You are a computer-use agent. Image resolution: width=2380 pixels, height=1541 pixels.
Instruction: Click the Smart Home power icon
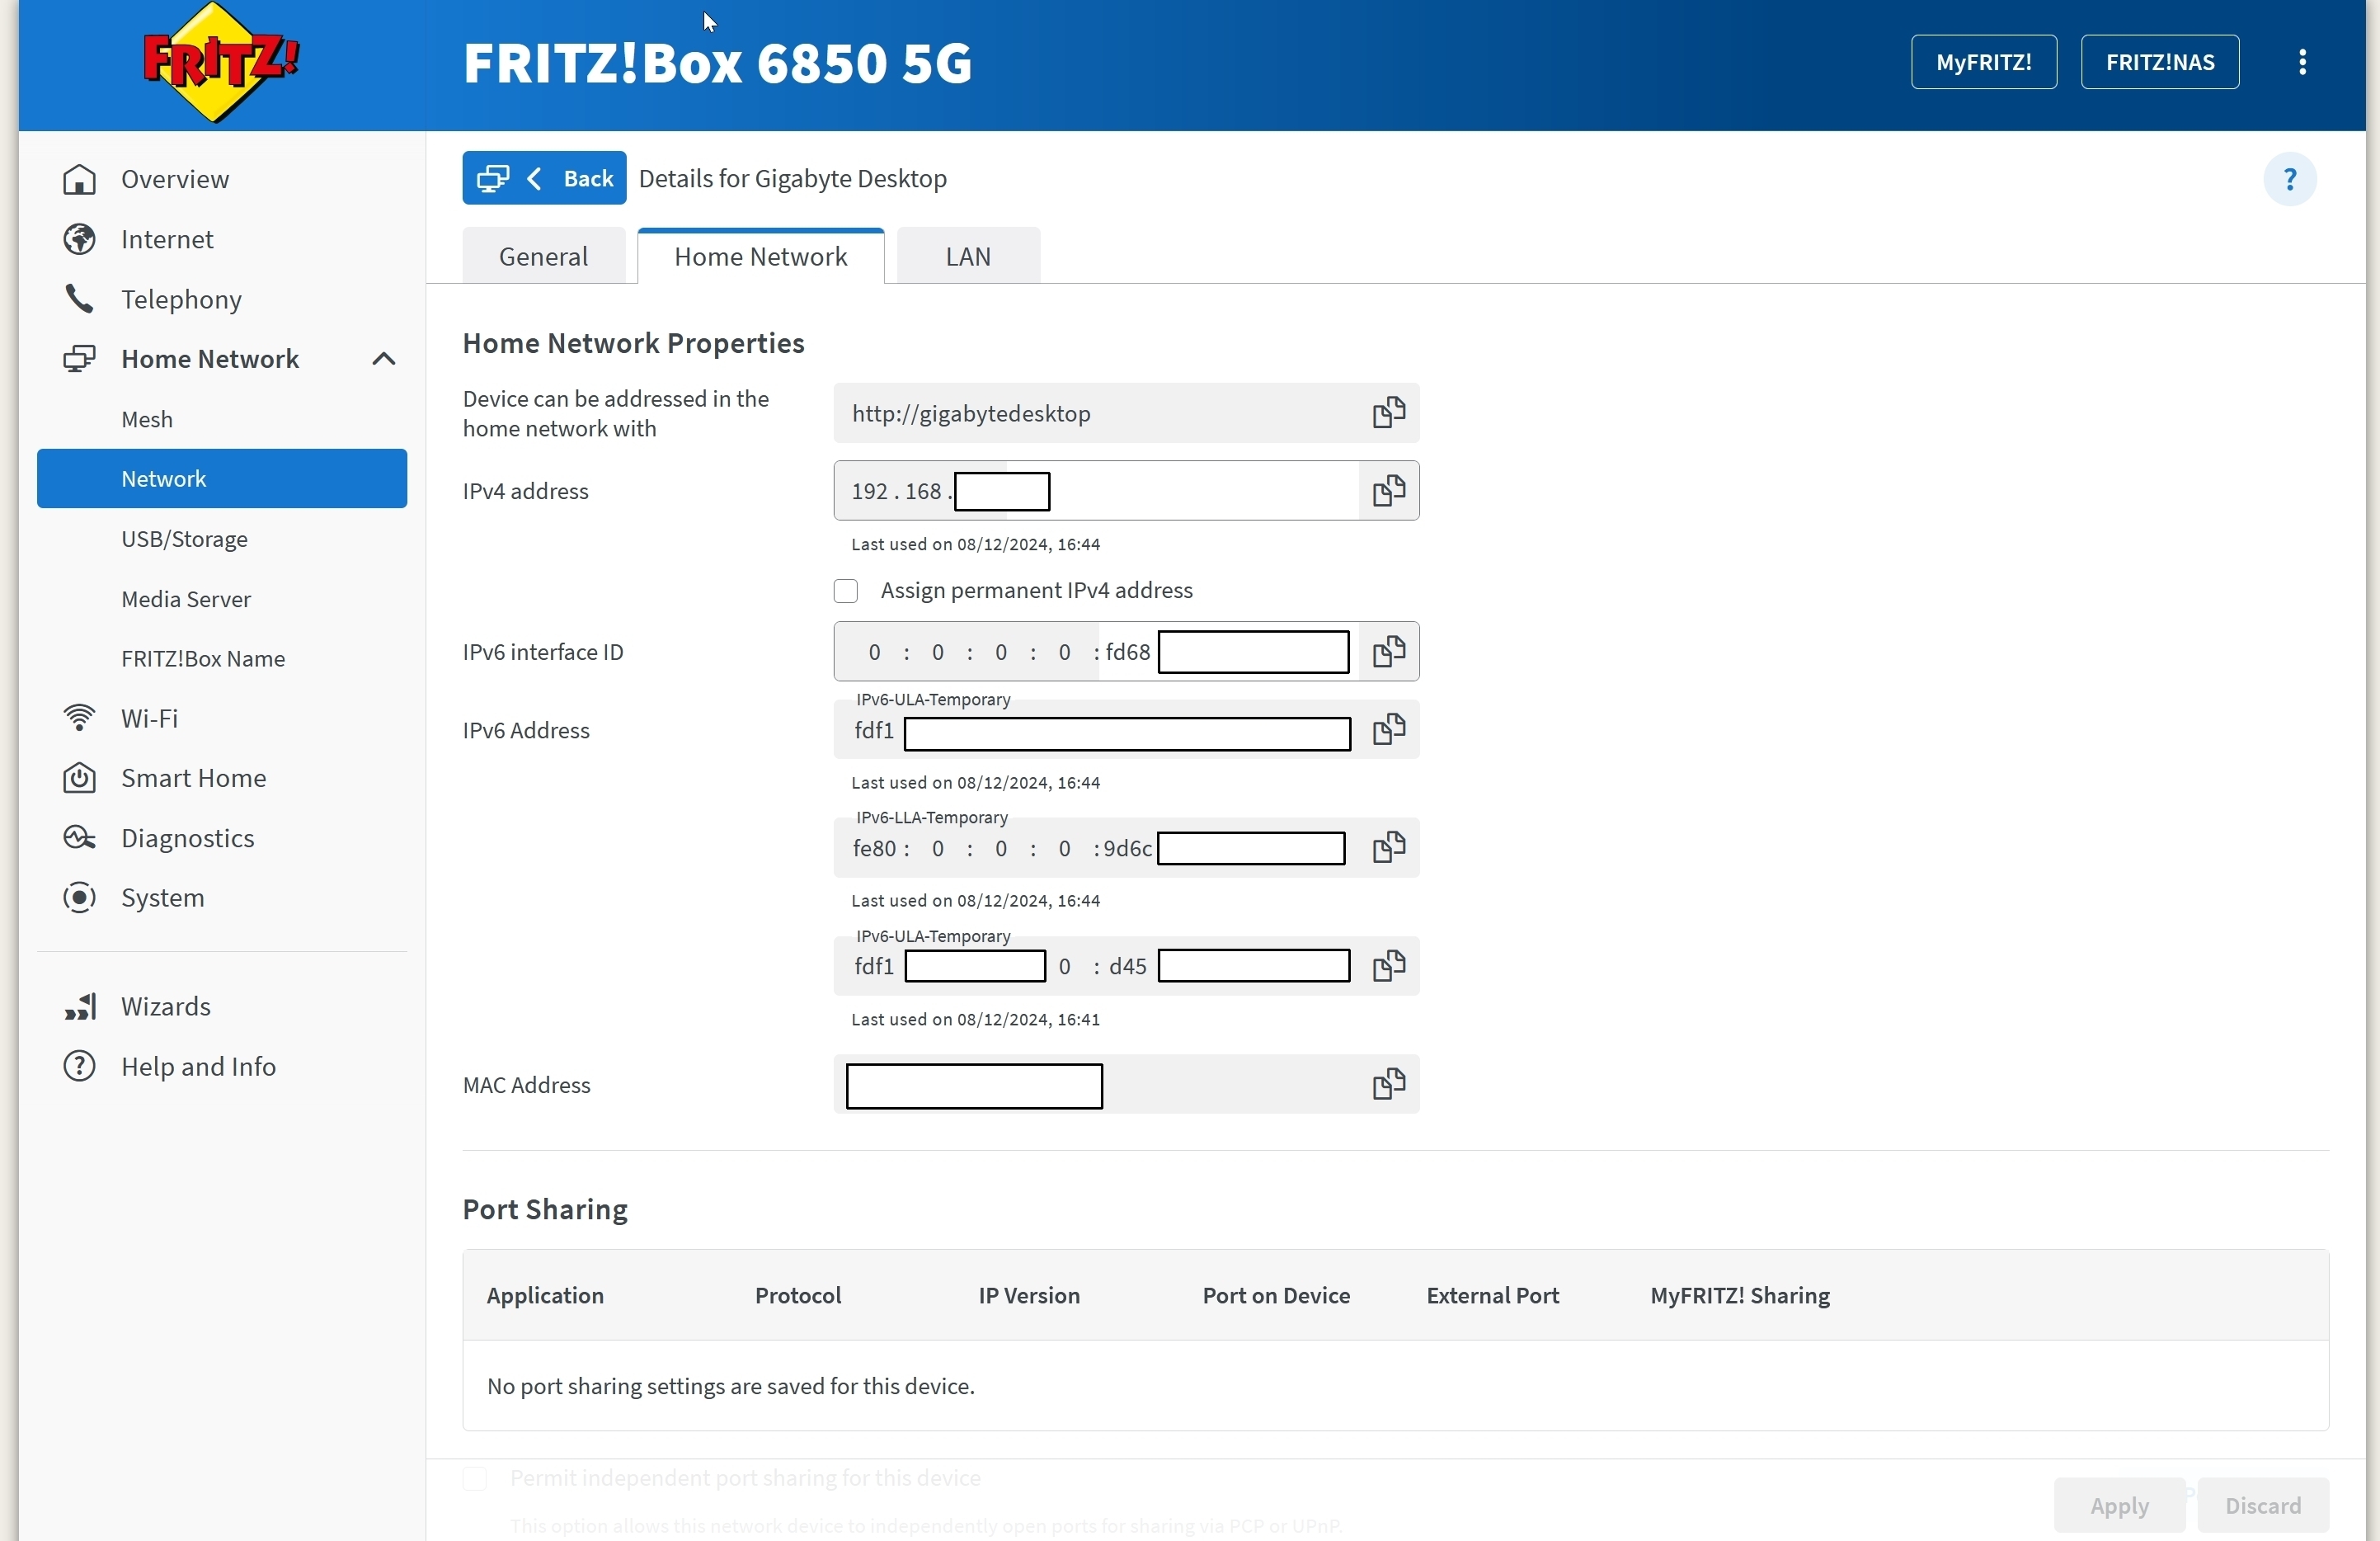79,779
